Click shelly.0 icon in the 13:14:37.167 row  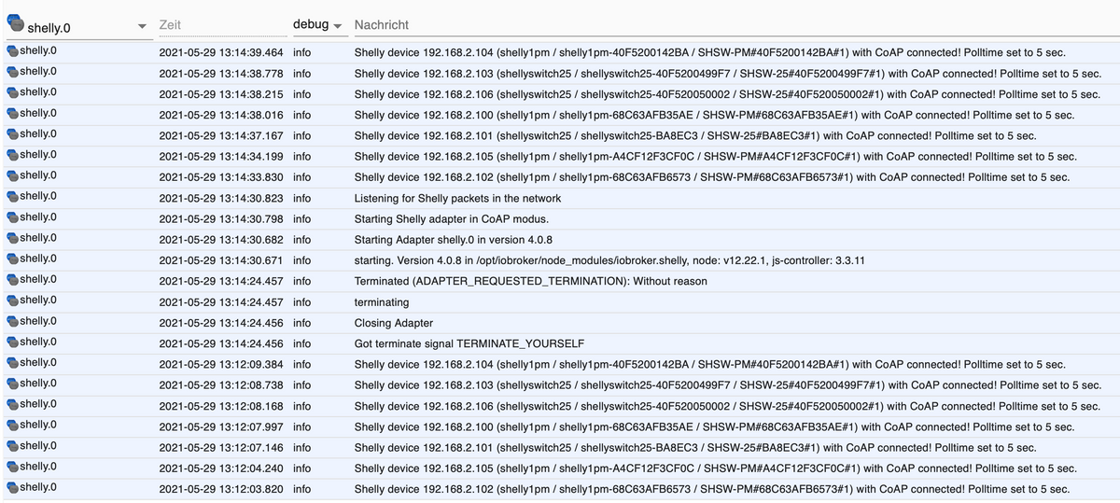(12, 134)
